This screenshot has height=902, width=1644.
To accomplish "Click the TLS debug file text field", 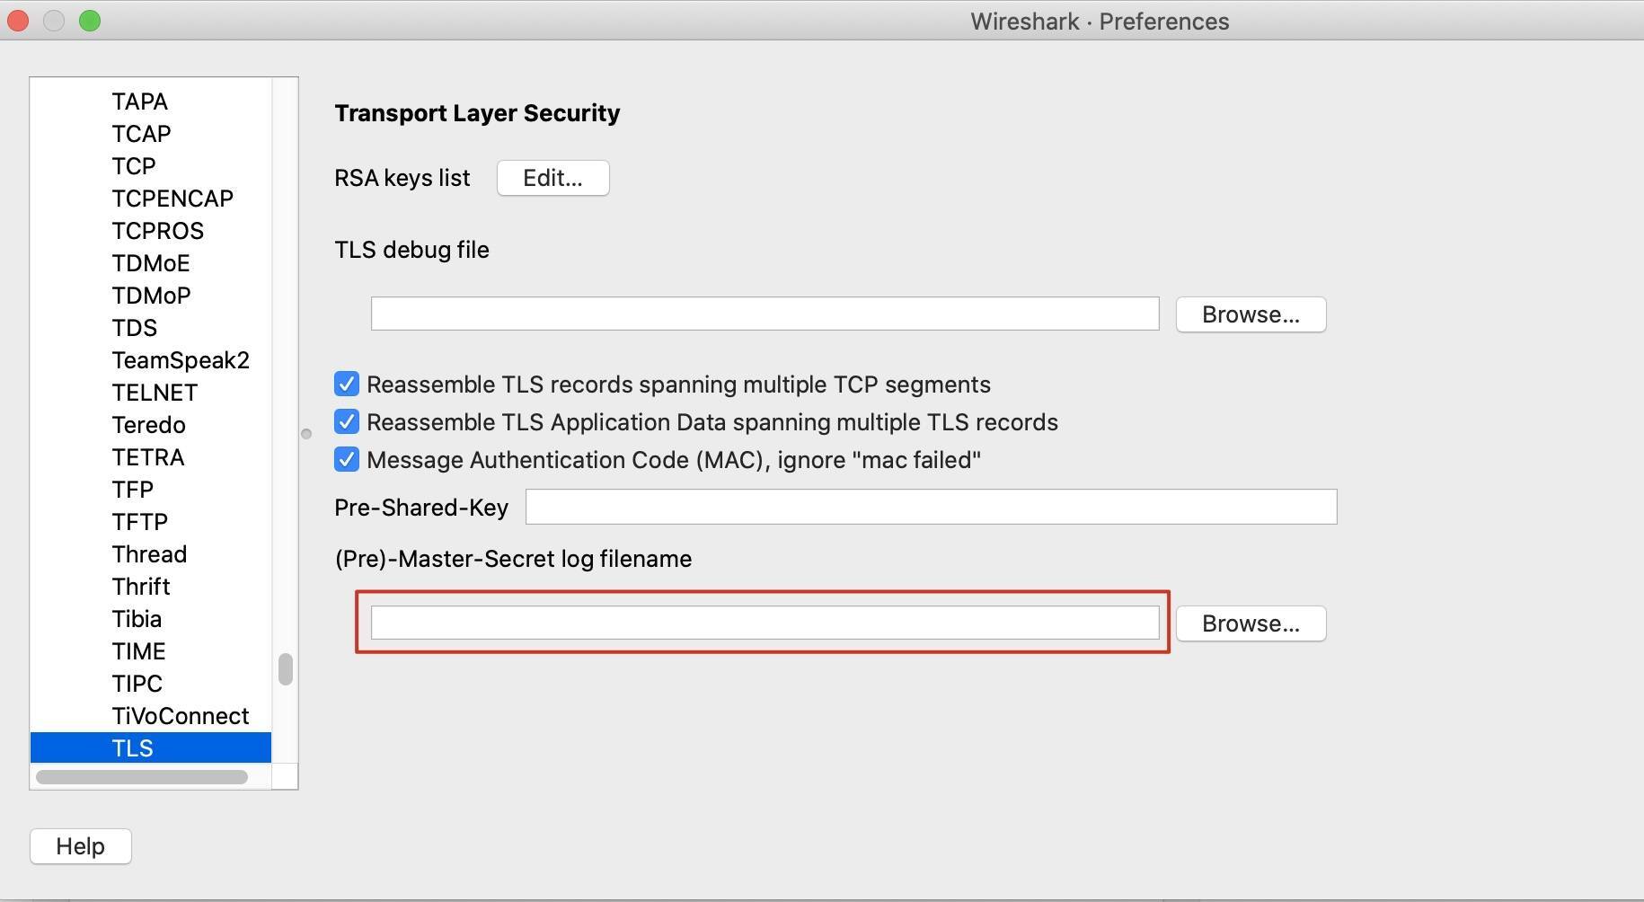I will coord(765,314).
